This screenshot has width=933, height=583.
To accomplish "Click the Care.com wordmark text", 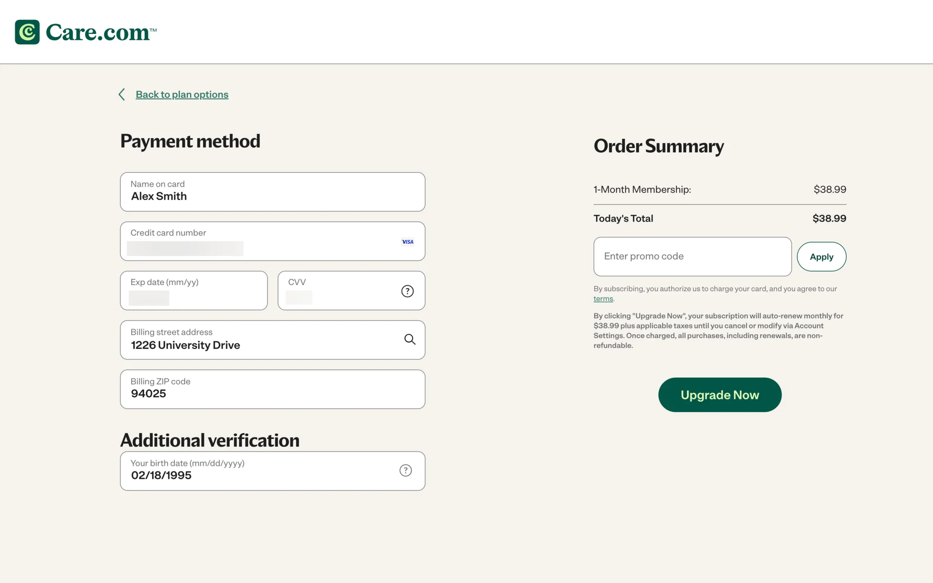I will pos(98,33).
